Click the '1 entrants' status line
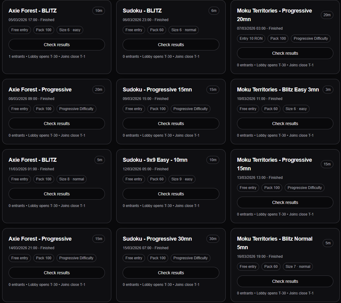The height and width of the screenshot is (303, 341). 47,57
